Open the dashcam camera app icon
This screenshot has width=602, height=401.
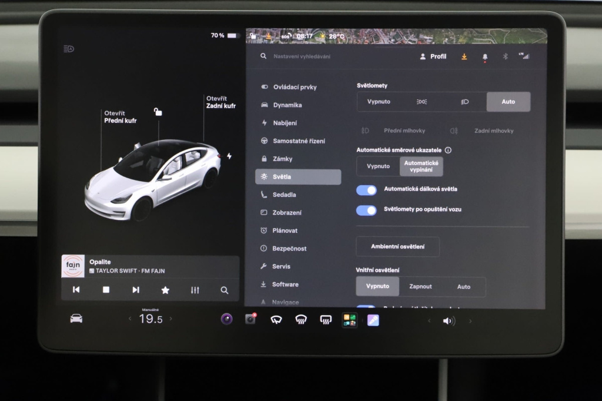click(250, 319)
